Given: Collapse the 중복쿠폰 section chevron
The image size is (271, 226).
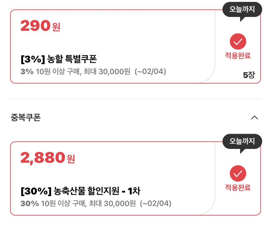Looking at the screenshot, I should [254, 118].
